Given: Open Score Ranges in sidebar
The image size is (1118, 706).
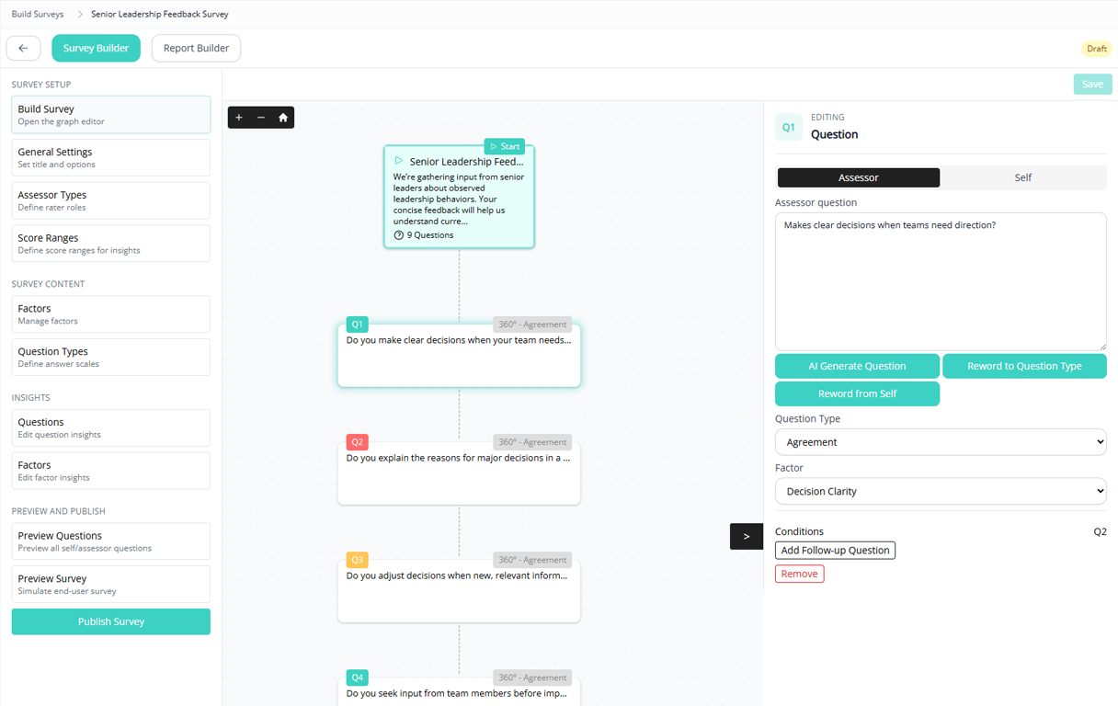Looking at the screenshot, I should [110, 244].
